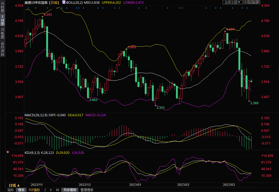Viewport: 279px width, 192px height.
Task: Open the 闪电图 side tab
Action: click(x=2, y=33)
